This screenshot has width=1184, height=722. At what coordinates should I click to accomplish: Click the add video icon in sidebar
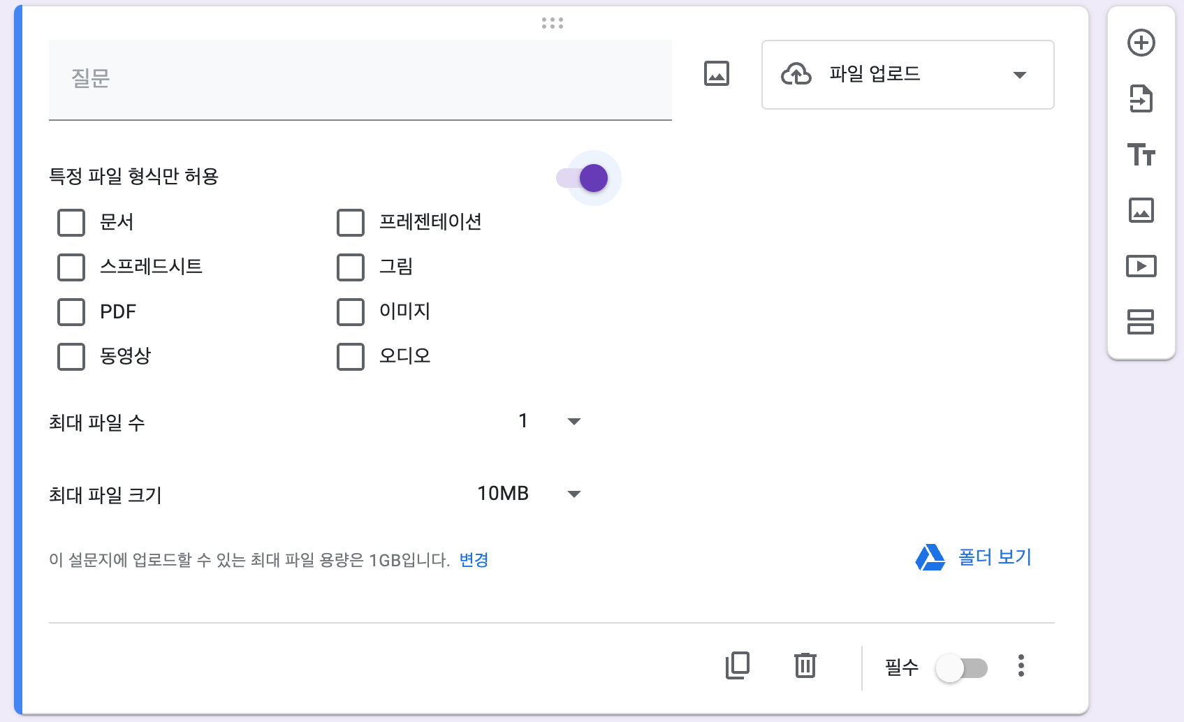tap(1141, 267)
